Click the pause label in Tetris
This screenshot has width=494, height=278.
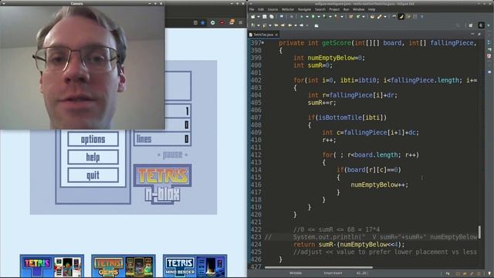click(x=172, y=154)
